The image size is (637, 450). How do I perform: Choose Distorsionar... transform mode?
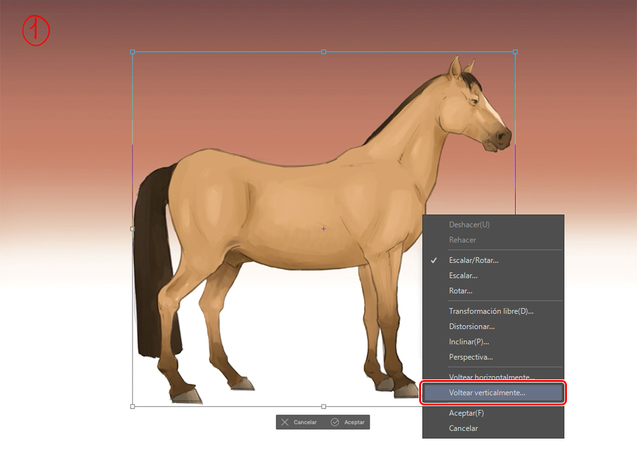[x=471, y=327]
